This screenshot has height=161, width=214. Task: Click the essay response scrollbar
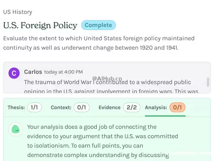point(208,82)
